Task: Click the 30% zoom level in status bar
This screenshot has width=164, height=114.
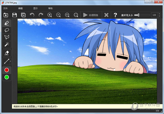Action: coord(157,111)
